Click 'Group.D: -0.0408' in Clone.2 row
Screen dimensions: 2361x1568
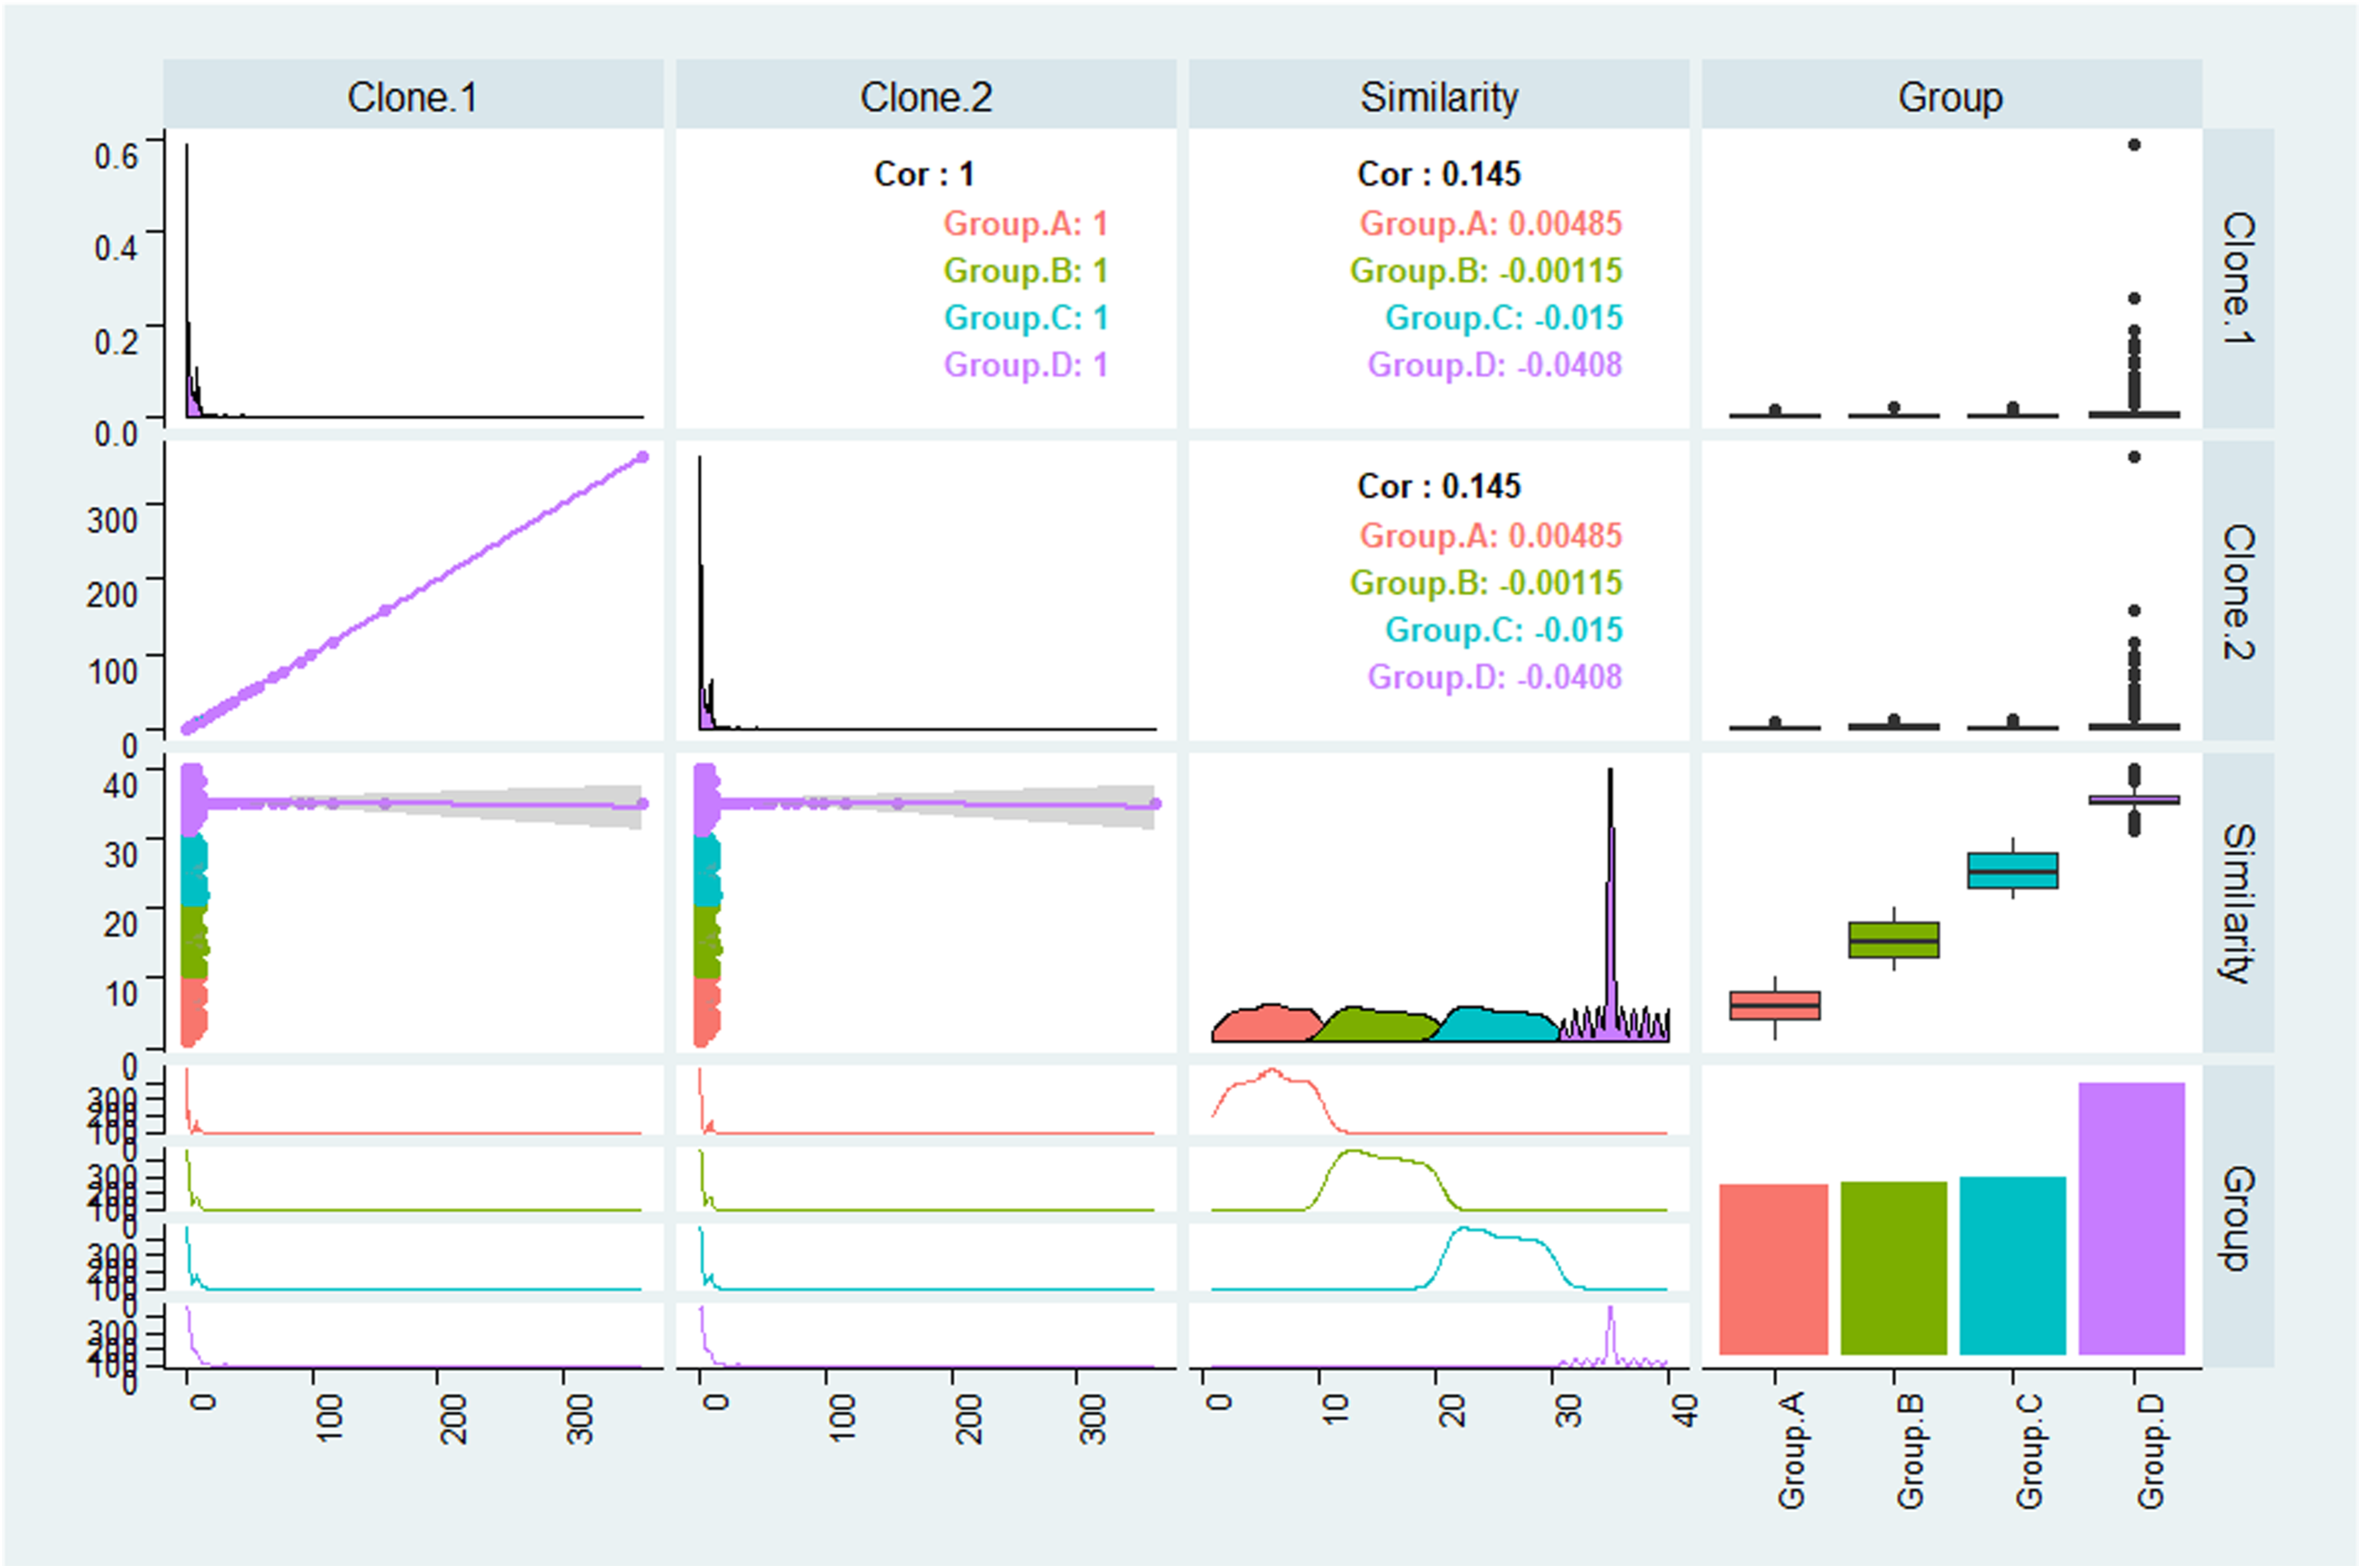click(1495, 676)
